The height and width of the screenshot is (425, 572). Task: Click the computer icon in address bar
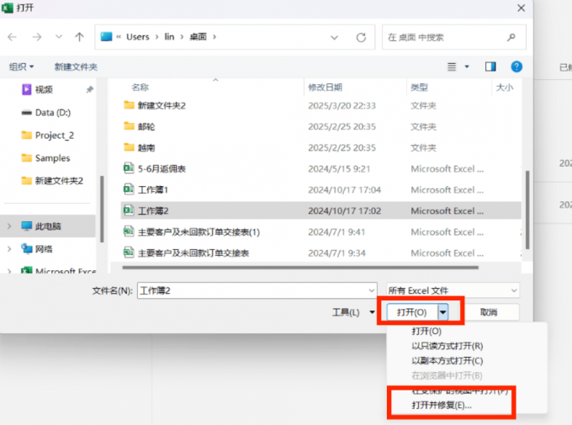pos(107,37)
